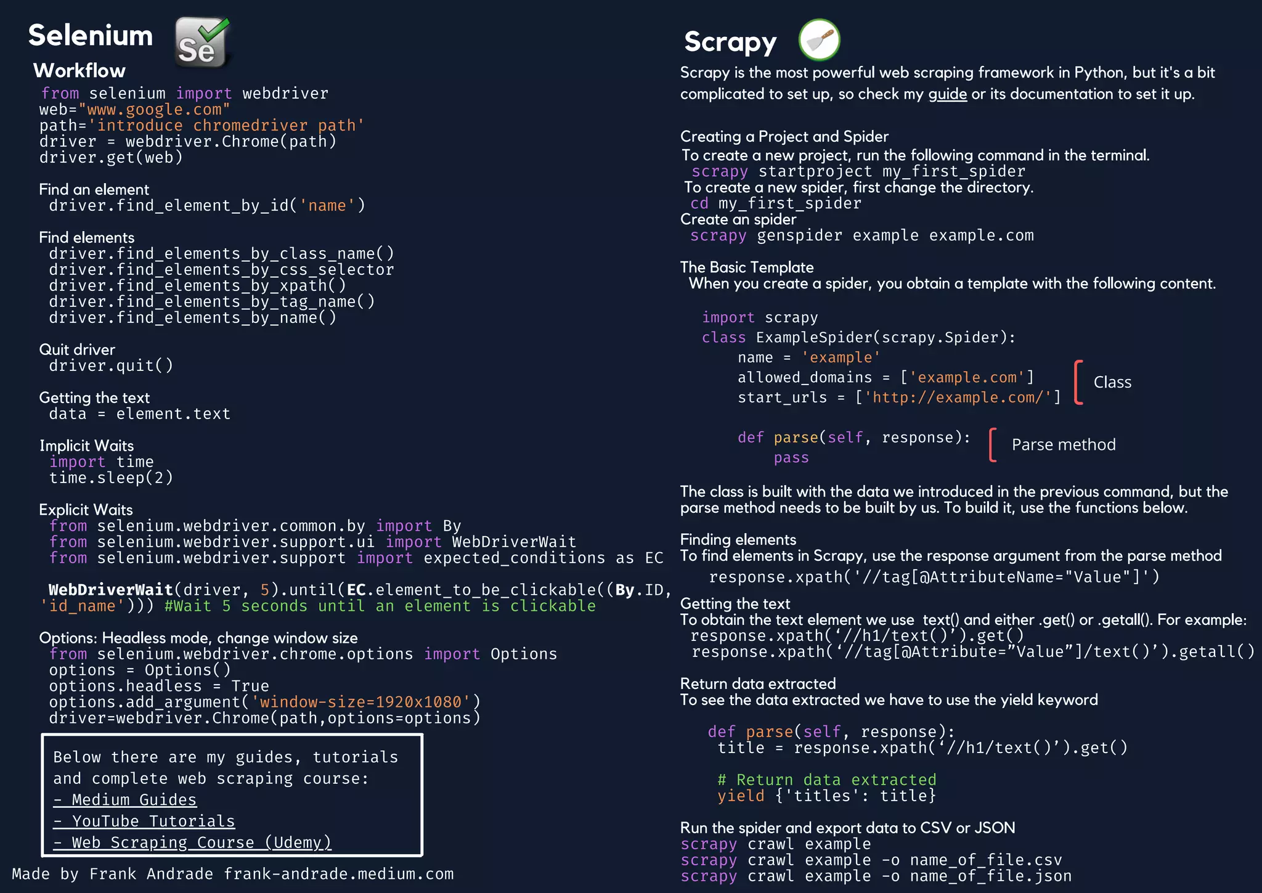
Task: Click the Selenium logo icon
Action: (202, 42)
